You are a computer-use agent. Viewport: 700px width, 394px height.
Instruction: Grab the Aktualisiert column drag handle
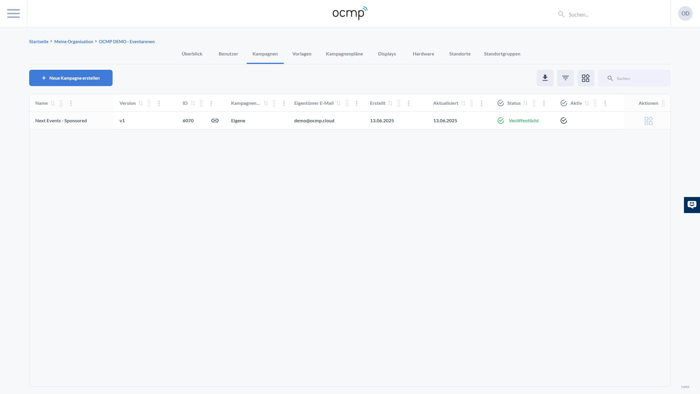pyautogui.click(x=471, y=103)
